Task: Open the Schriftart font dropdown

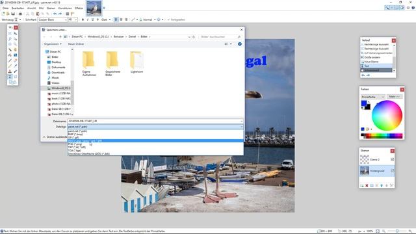Action: tap(66, 19)
